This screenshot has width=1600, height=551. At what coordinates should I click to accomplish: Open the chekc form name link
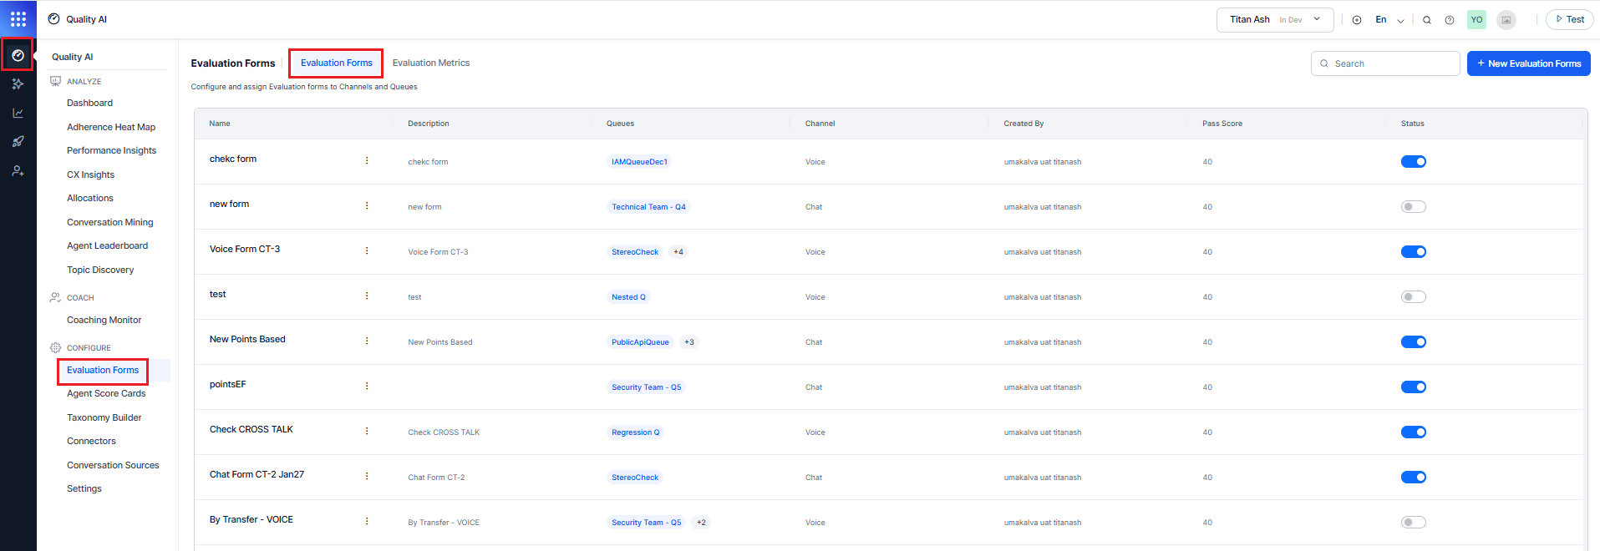[233, 159]
